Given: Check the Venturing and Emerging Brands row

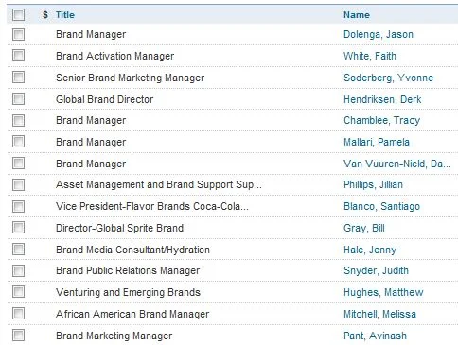Looking at the screenshot, I should 18,292.
